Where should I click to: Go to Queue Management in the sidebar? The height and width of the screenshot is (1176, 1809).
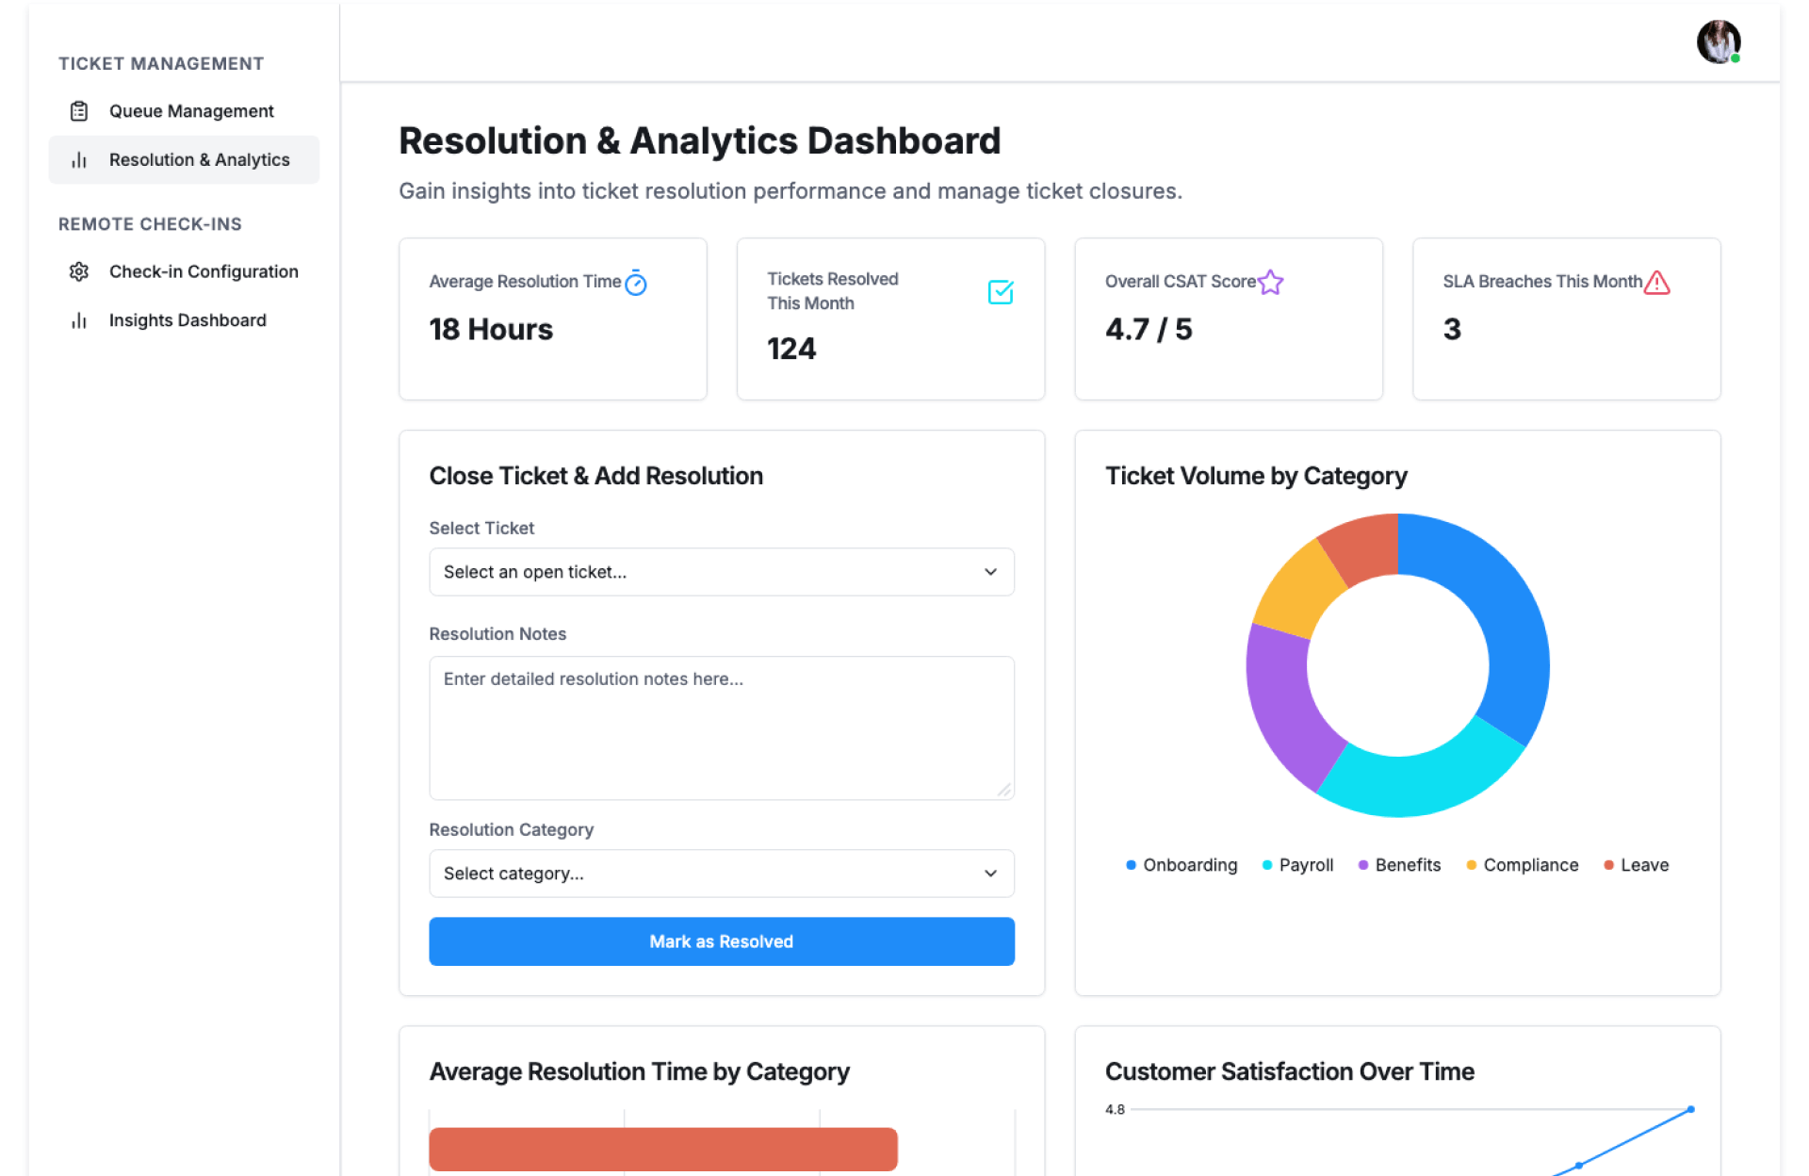191,111
